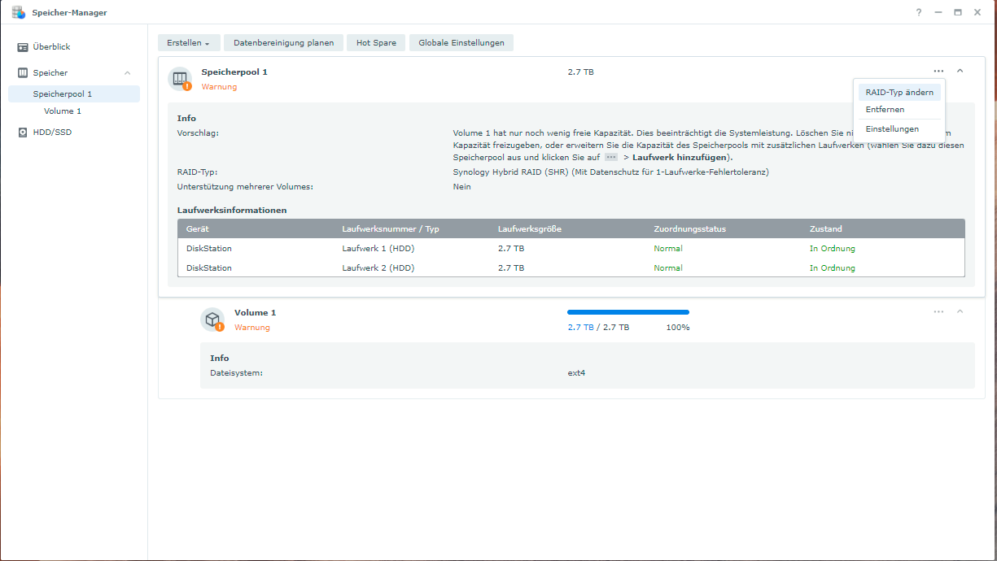Collapse the Speicher section in sidebar
Screen dimensions: 997x561
(x=127, y=73)
